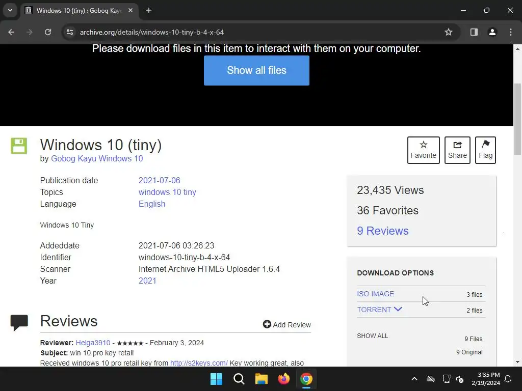
Task: Click the muted volume tray icon
Action: tap(460, 379)
